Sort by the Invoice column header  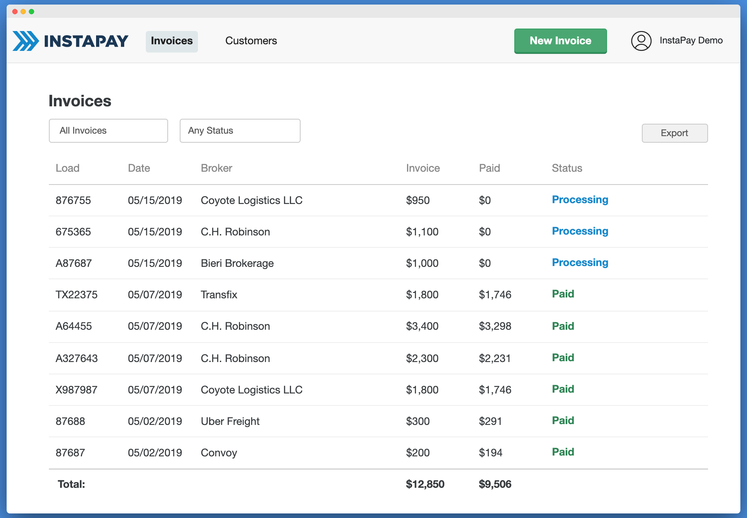coord(423,168)
